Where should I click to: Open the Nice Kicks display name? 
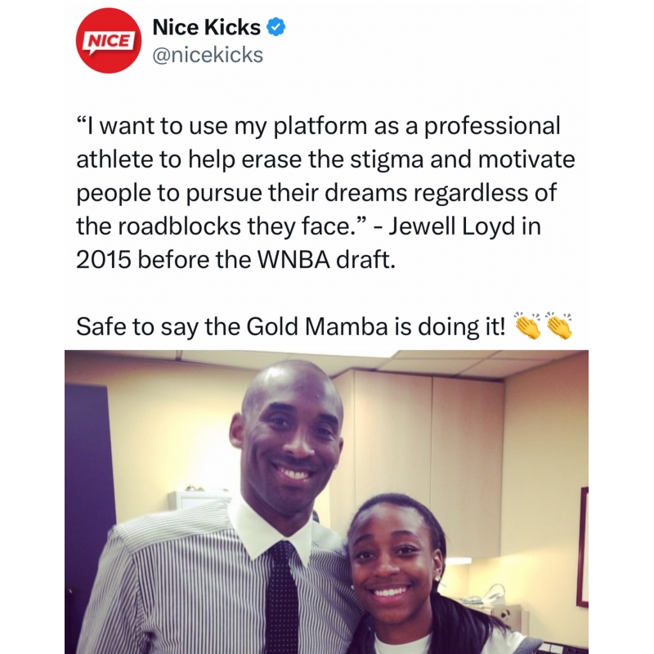pyautogui.click(x=207, y=28)
